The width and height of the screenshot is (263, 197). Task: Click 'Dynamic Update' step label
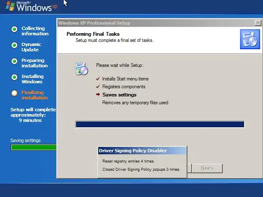[x=31, y=47]
